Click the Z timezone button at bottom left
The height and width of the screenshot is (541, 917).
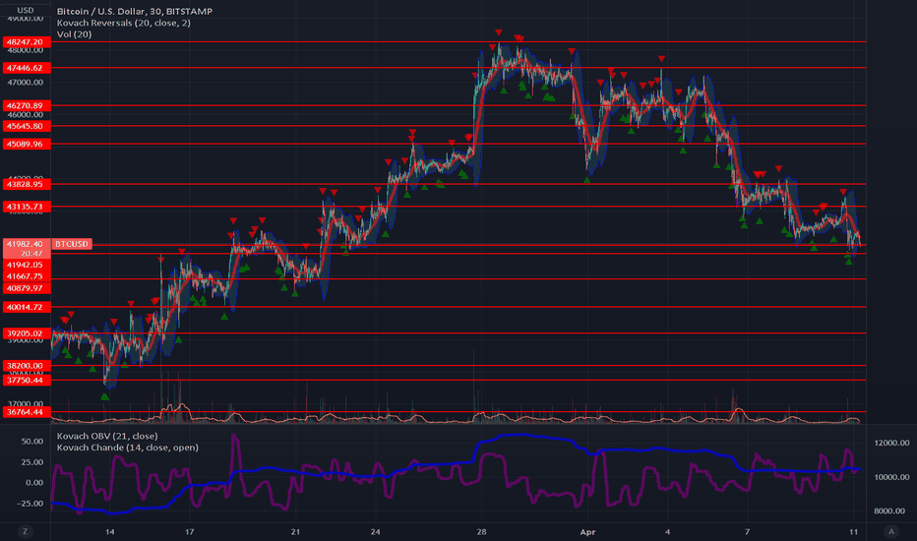[x=25, y=531]
